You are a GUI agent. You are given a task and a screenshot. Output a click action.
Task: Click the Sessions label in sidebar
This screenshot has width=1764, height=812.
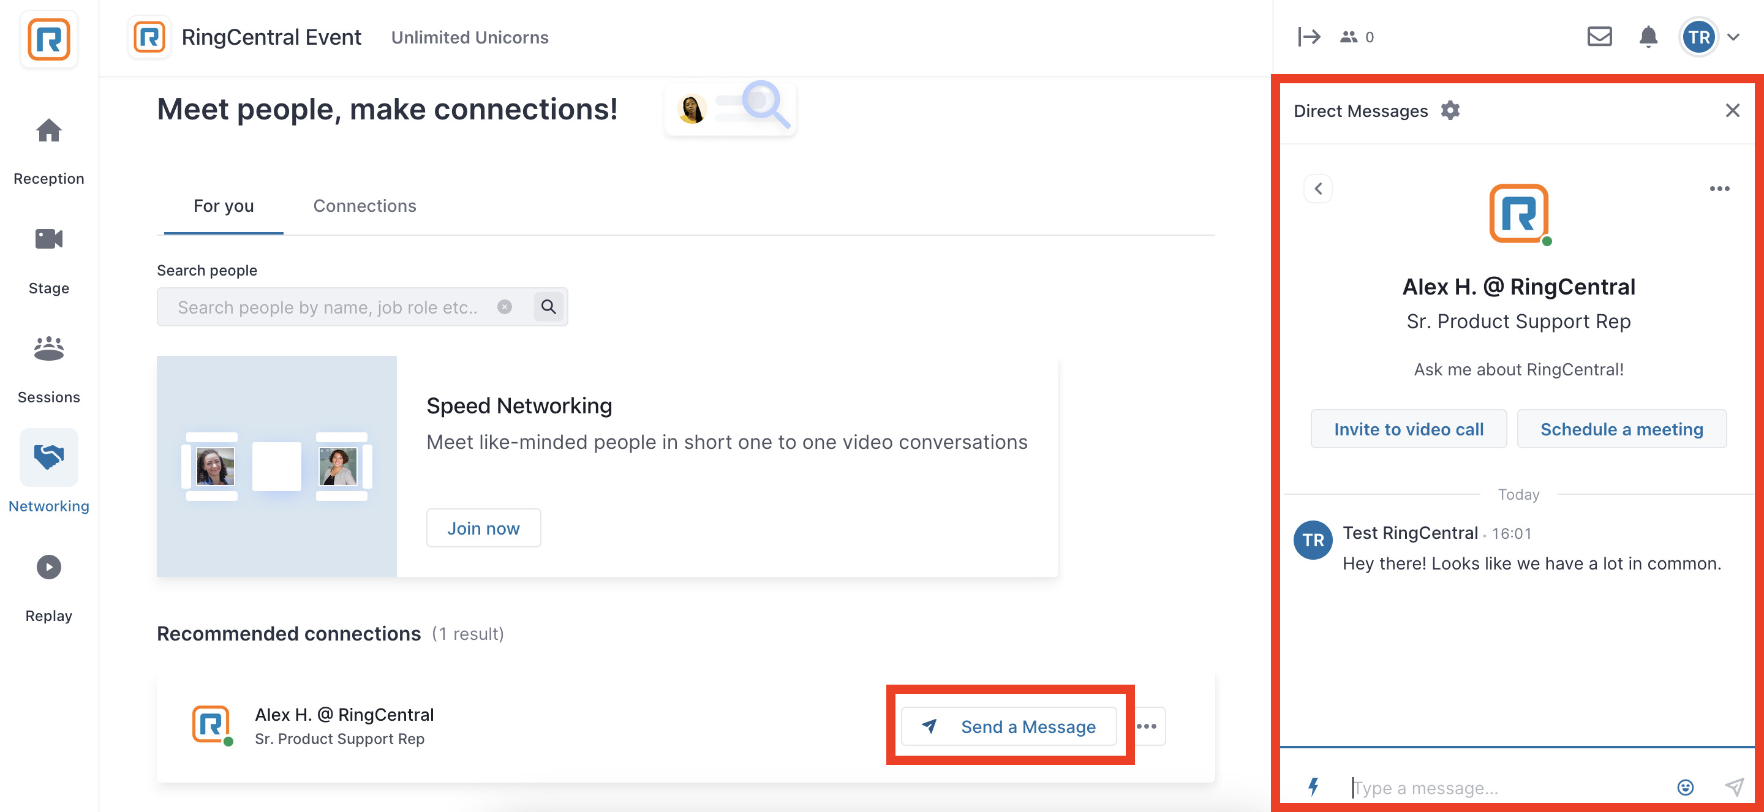pyautogui.click(x=48, y=397)
